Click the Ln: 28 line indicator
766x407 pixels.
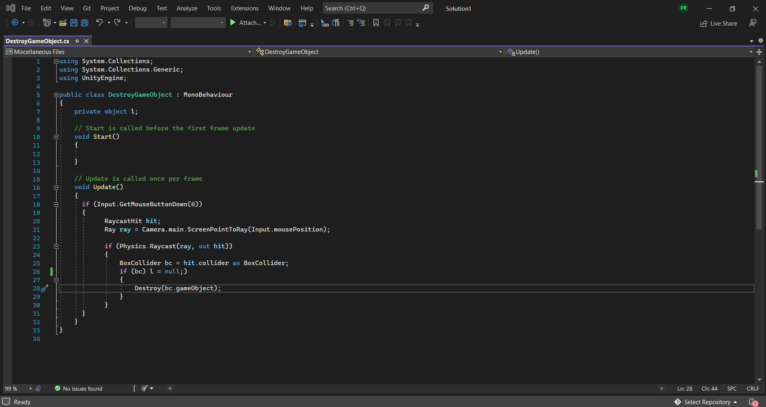pos(685,389)
